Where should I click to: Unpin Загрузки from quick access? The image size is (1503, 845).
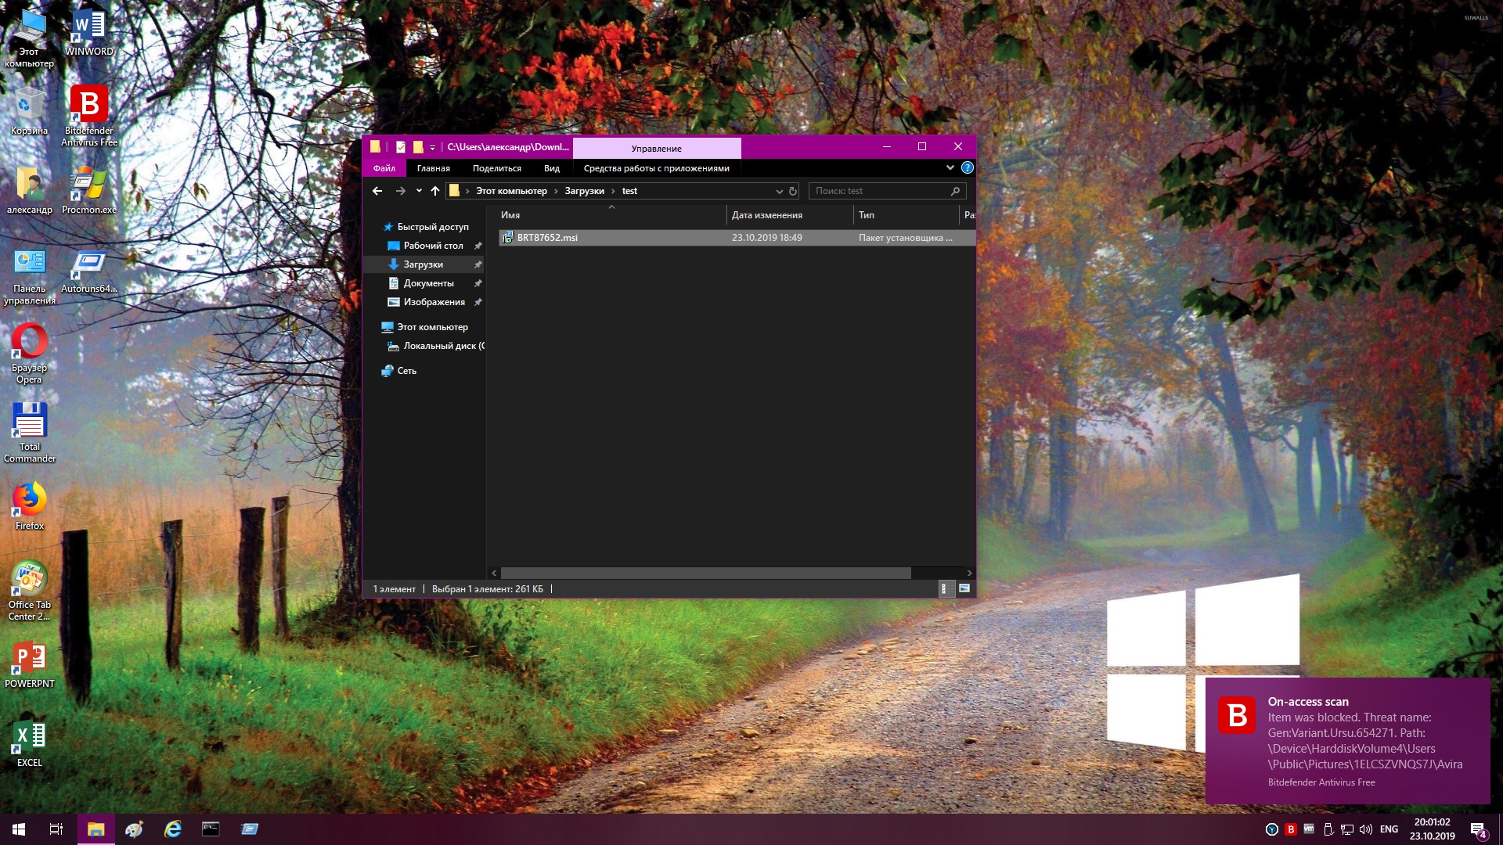tap(478, 264)
